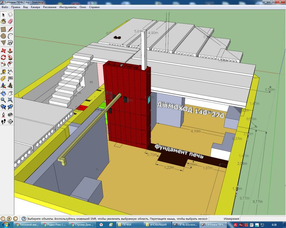Select the Walk footprints tool

point(3,122)
